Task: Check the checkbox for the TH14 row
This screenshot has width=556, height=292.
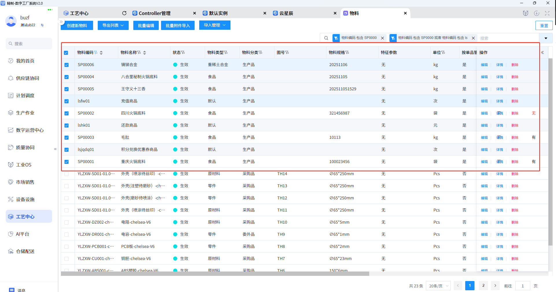Action: 67,174
